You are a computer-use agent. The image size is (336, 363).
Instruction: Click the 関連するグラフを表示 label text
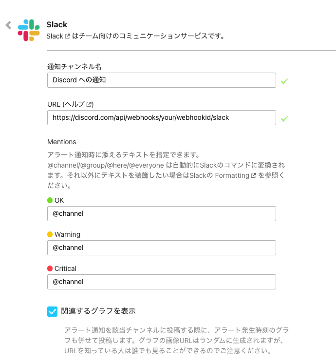pyautogui.click(x=98, y=311)
